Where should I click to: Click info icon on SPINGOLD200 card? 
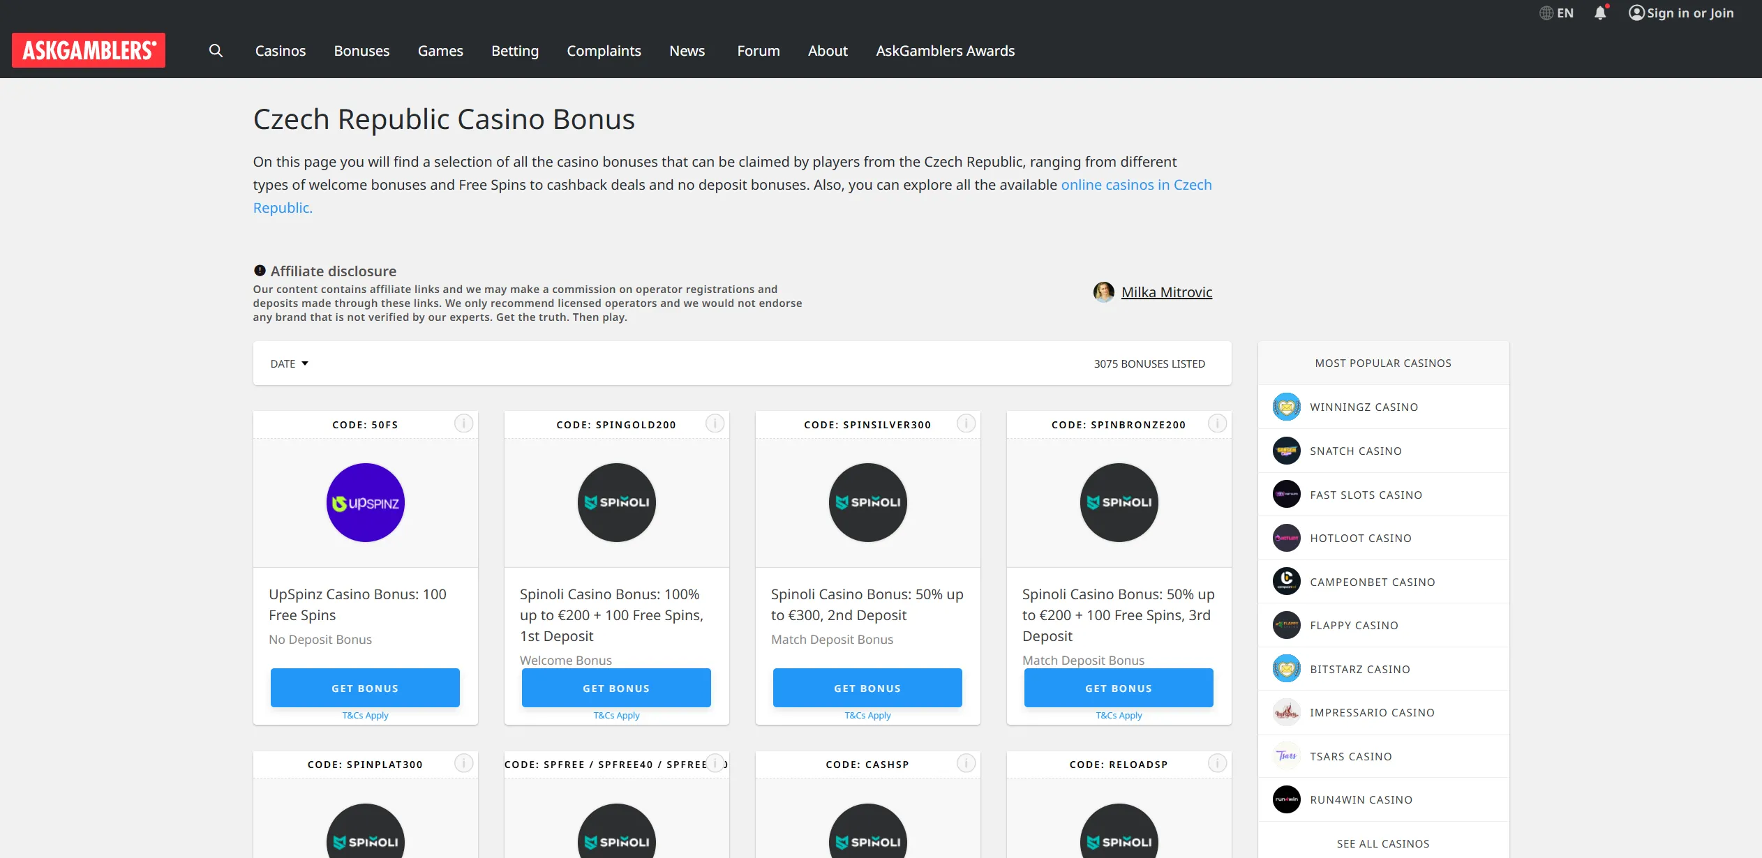point(715,423)
